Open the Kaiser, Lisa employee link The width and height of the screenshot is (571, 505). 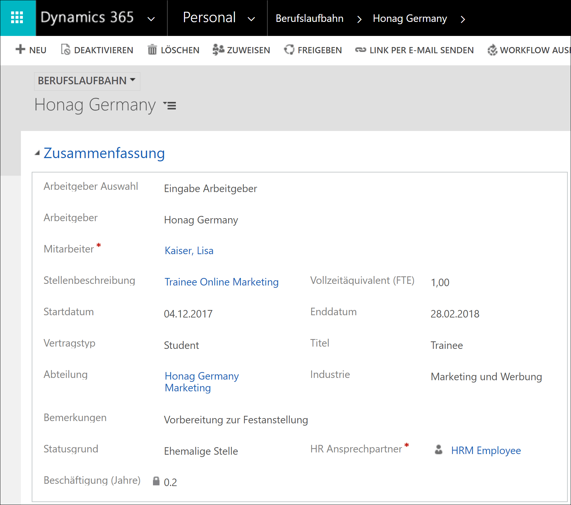click(189, 251)
